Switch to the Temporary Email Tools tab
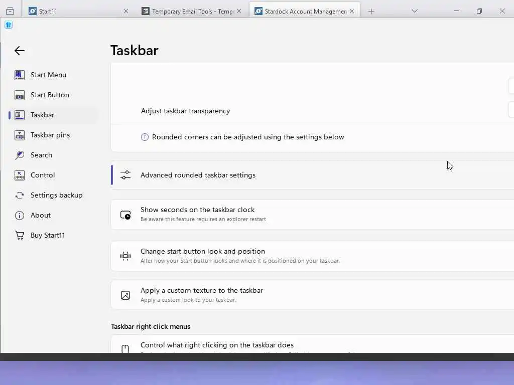The height and width of the screenshot is (385, 514). click(x=192, y=11)
